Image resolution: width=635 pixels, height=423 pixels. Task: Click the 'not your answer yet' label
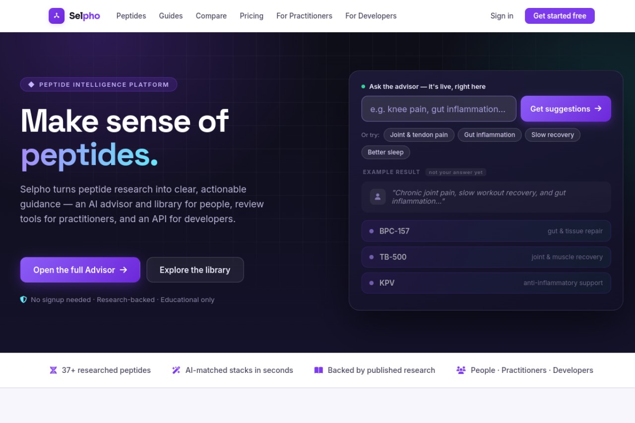pos(455,172)
